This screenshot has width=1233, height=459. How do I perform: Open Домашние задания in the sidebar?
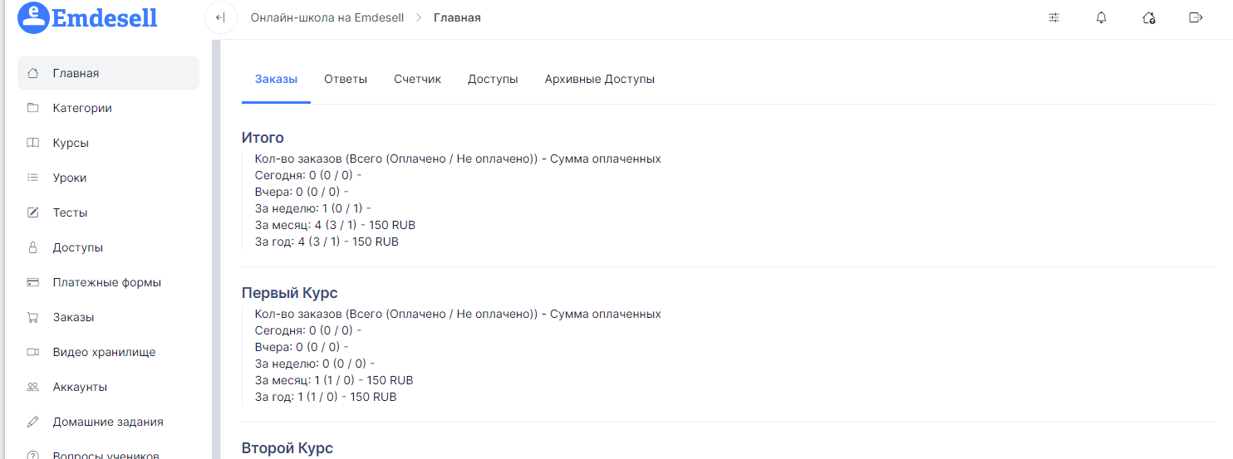108,422
